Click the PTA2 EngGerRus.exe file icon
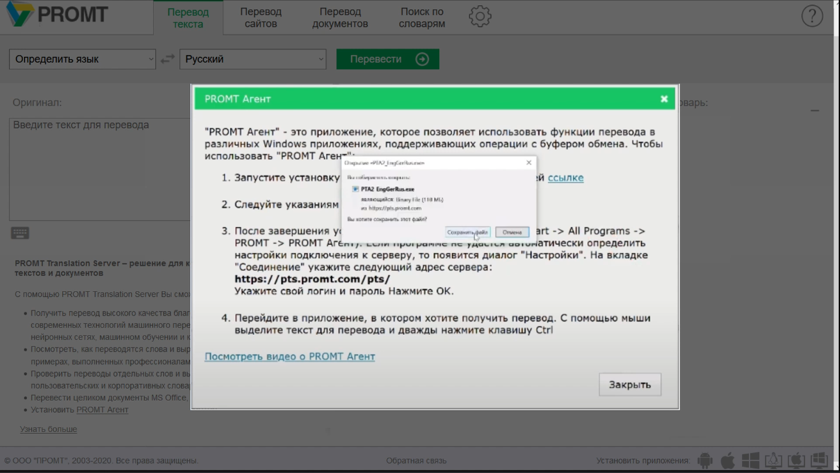Screen dimensions: 840x473 pyautogui.click(x=355, y=189)
